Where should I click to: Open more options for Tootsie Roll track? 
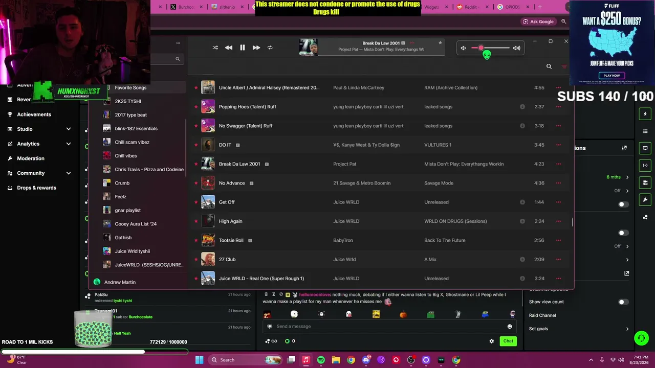pos(558,240)
